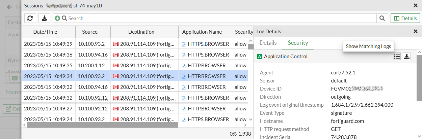Open the Security tab

(x=298, y=43)
